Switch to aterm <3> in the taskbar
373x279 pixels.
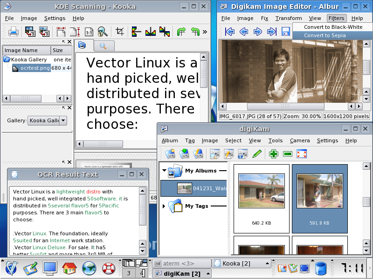(x=181, y=264)
